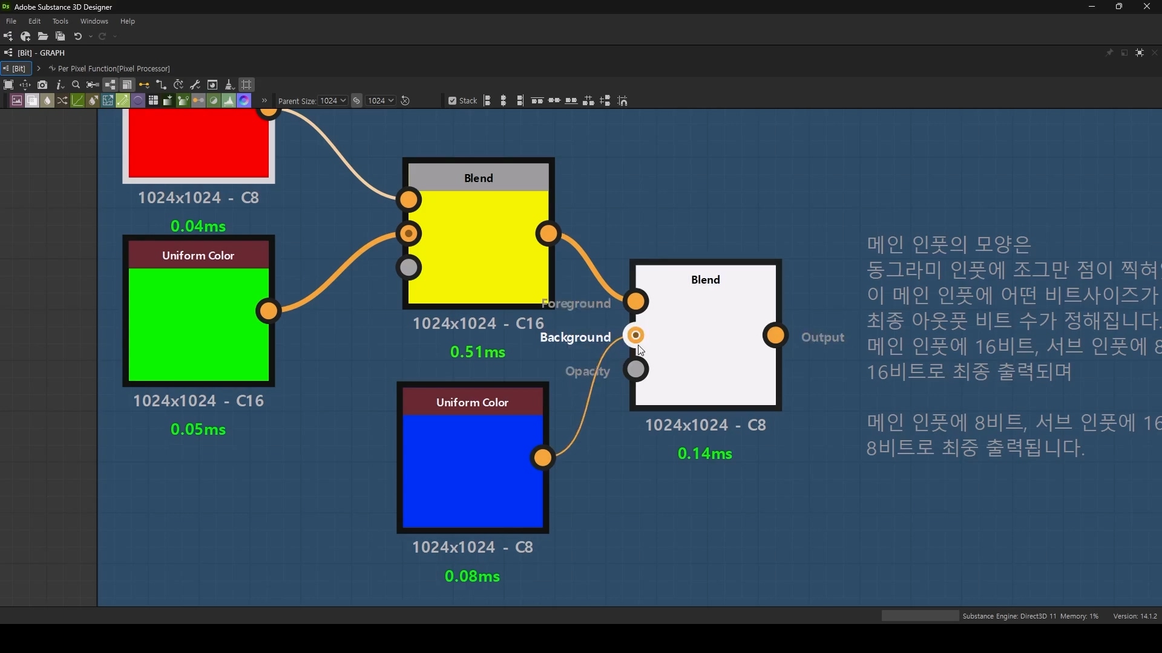Select the Levels histogram node icon
The height and width of the screenshot is (653, 1162).
229,100
